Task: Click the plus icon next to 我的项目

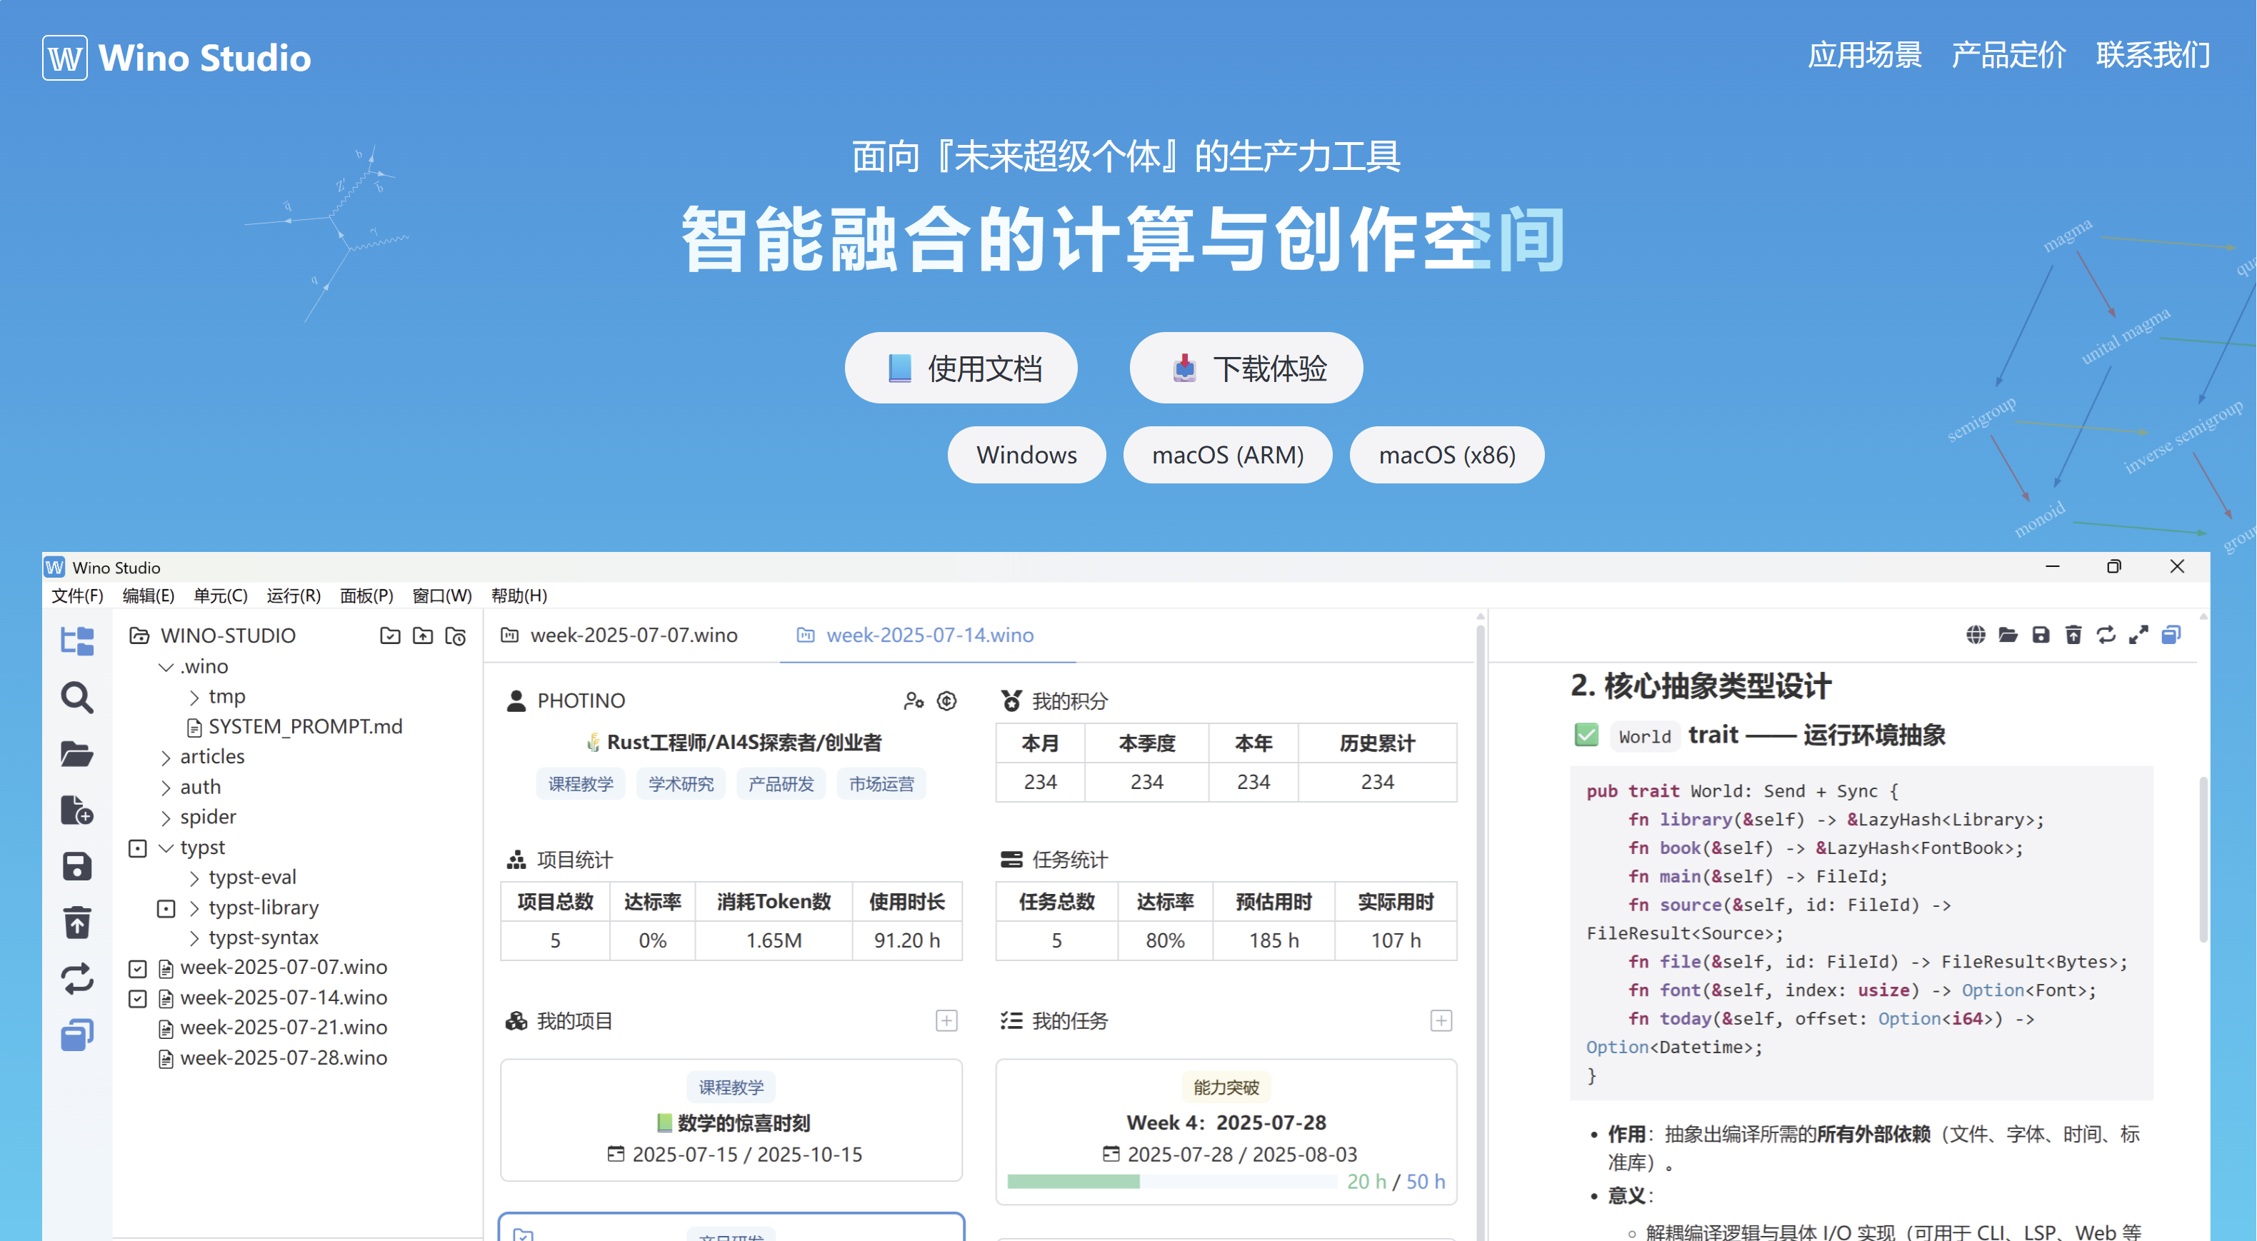Action: tap(946, 1020)
